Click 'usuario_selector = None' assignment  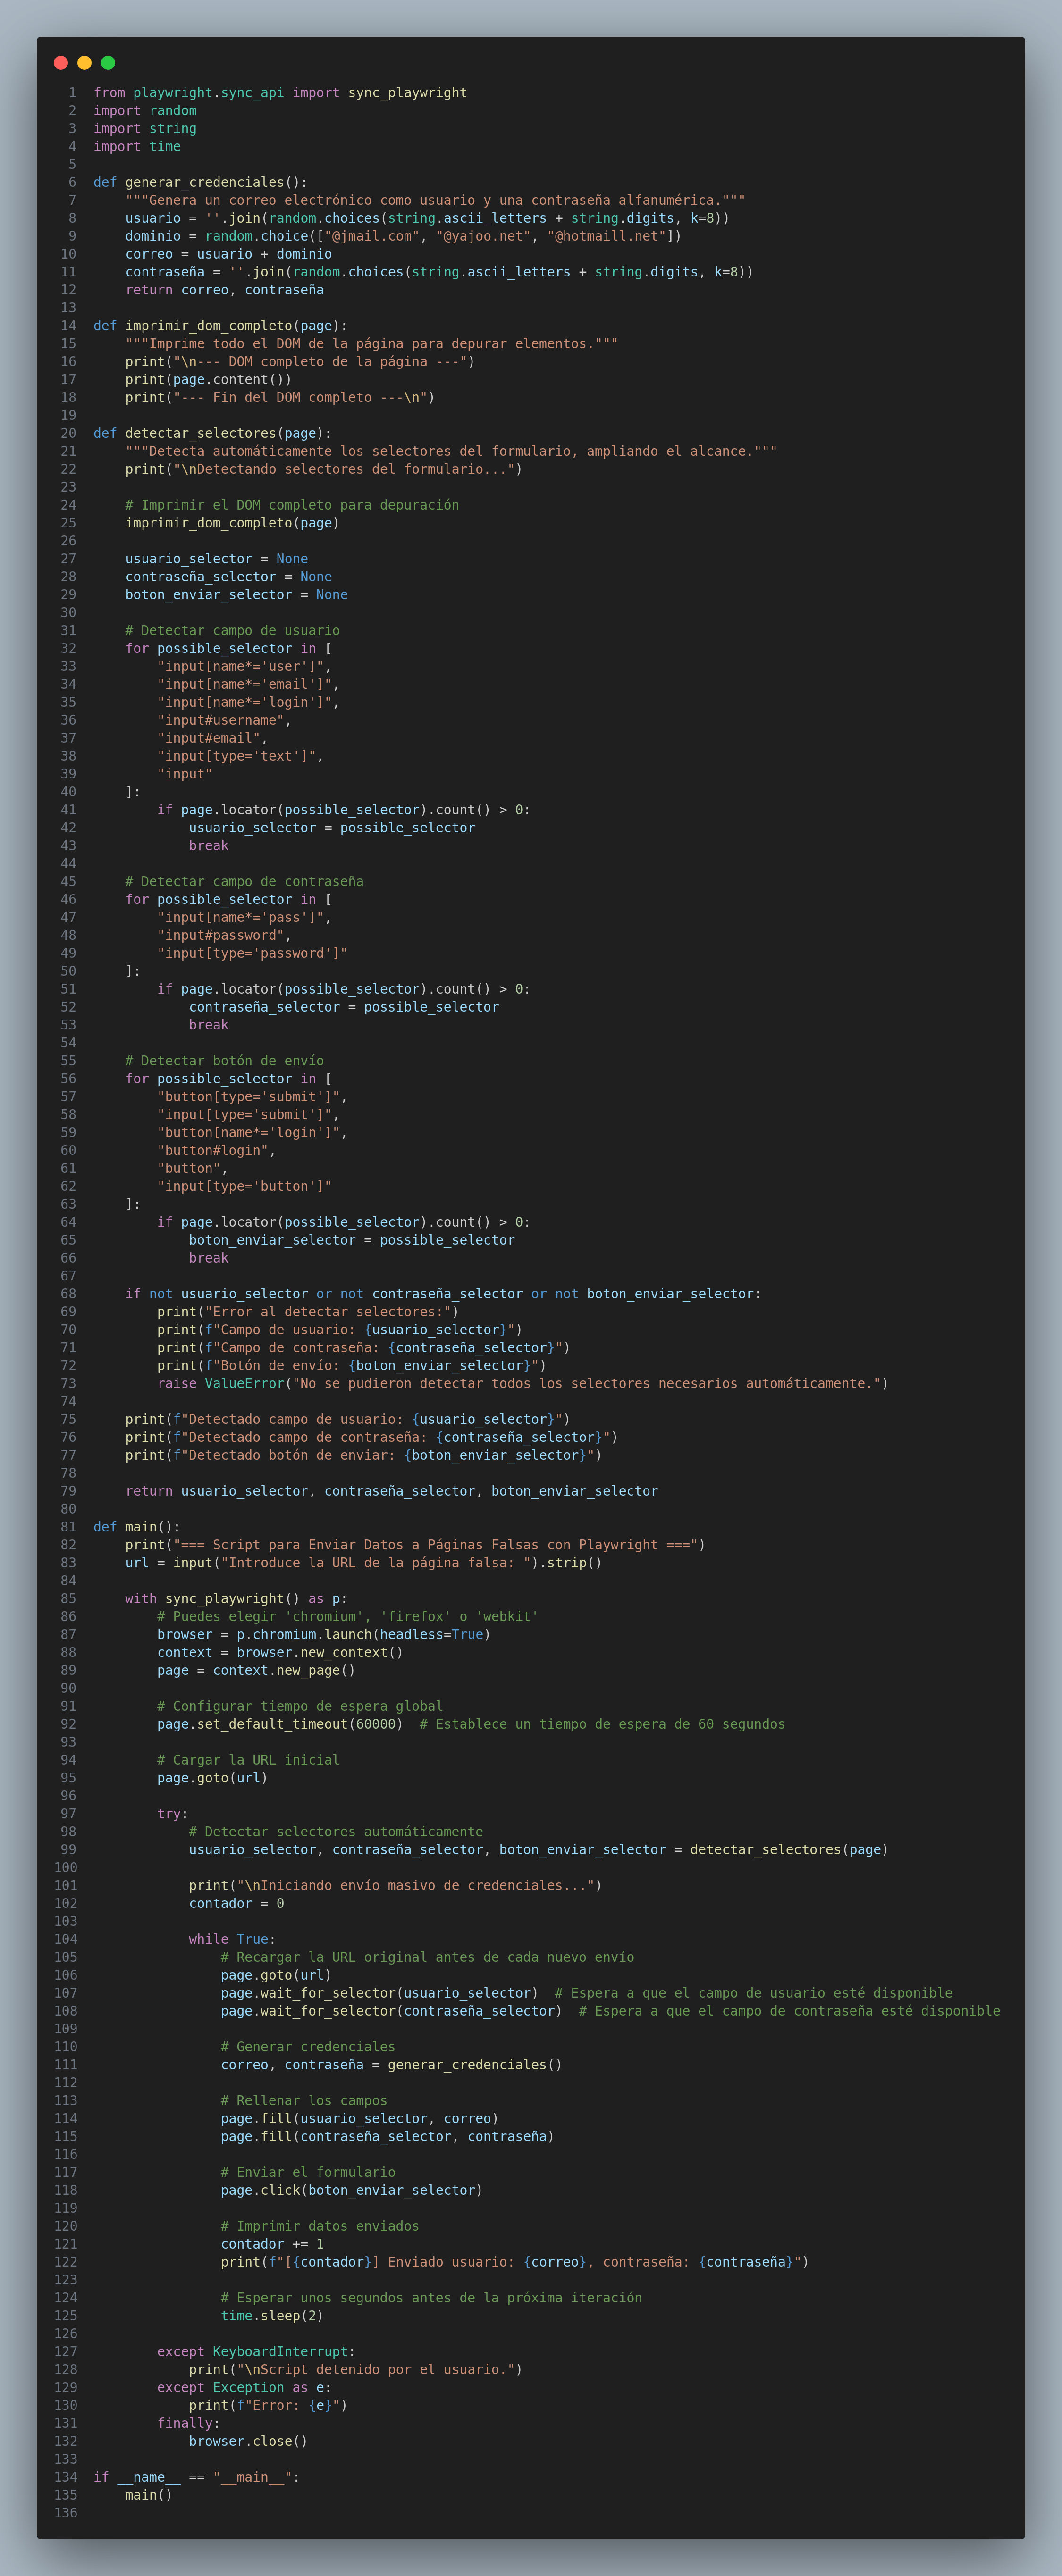pos(216,559)
